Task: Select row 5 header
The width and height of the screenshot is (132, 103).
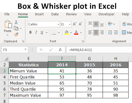Action: tap(4, 83)
